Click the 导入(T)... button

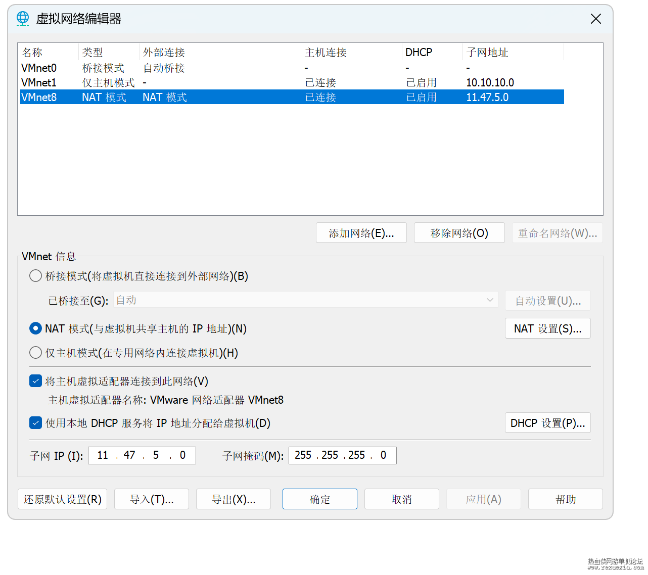pos(152,499)
